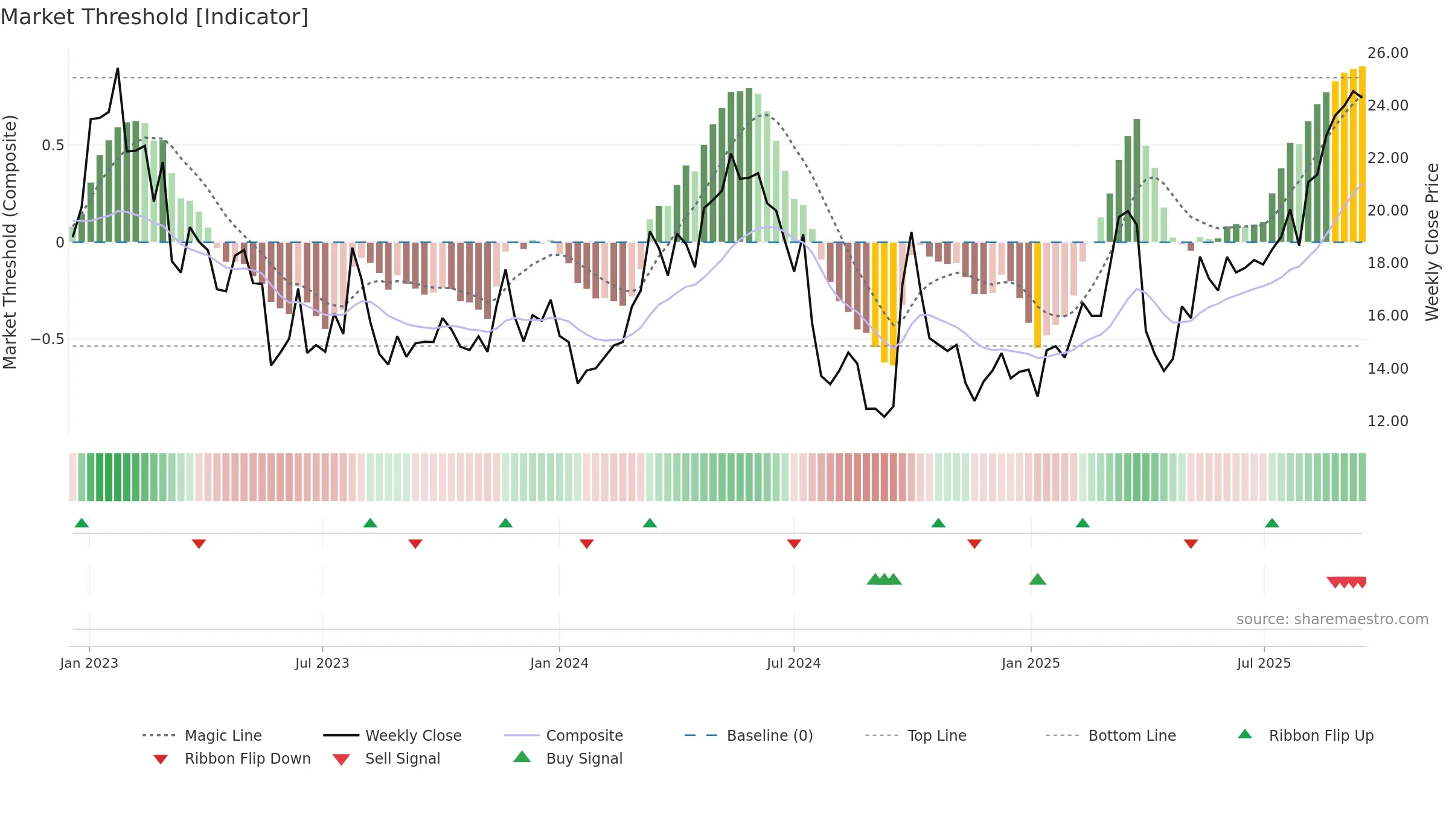Toggle Baseline (0) legend entry
Viewport: 1449px width, 815px height.
pyautogui.click(x=749, y=735)
